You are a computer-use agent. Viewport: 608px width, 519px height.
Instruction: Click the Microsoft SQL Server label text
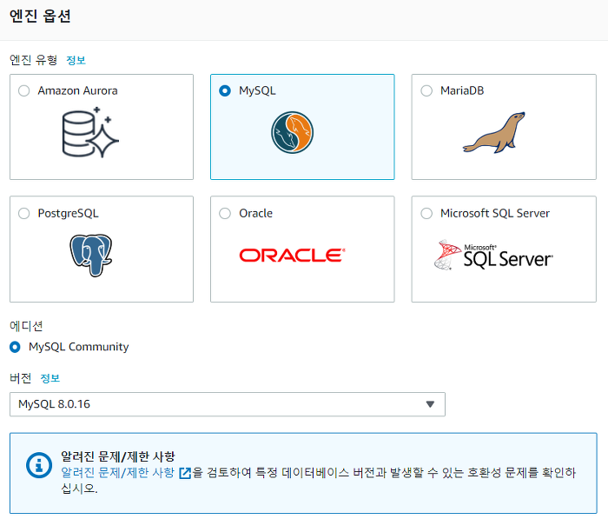(495, 213)
